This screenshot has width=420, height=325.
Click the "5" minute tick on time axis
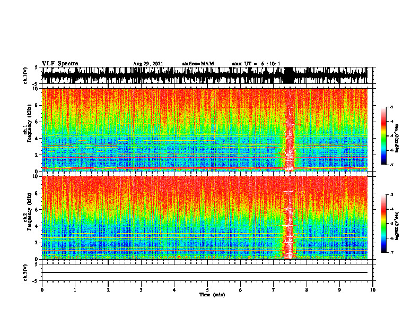tap(207, 290)
